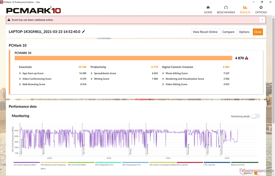Expand Video Conferencing Score details

[x=20, y=79]
